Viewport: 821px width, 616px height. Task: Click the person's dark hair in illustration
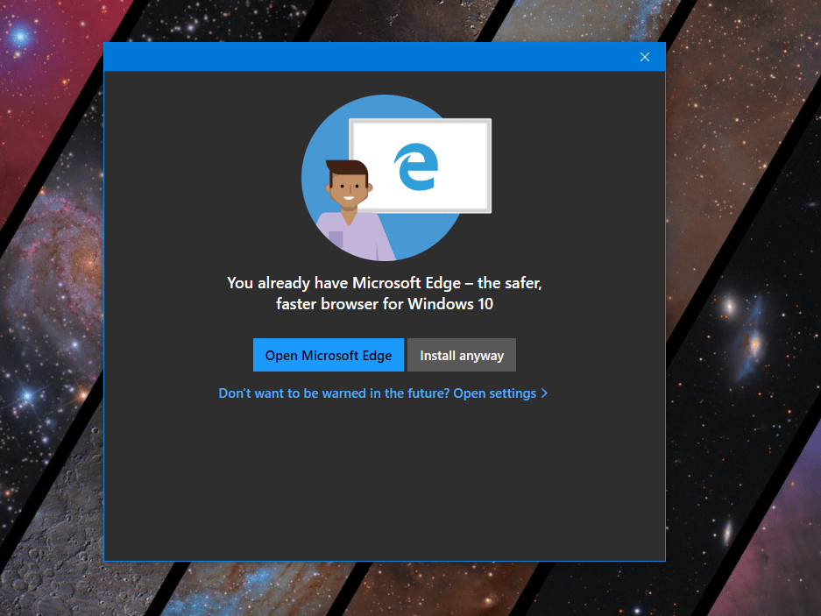344,167
